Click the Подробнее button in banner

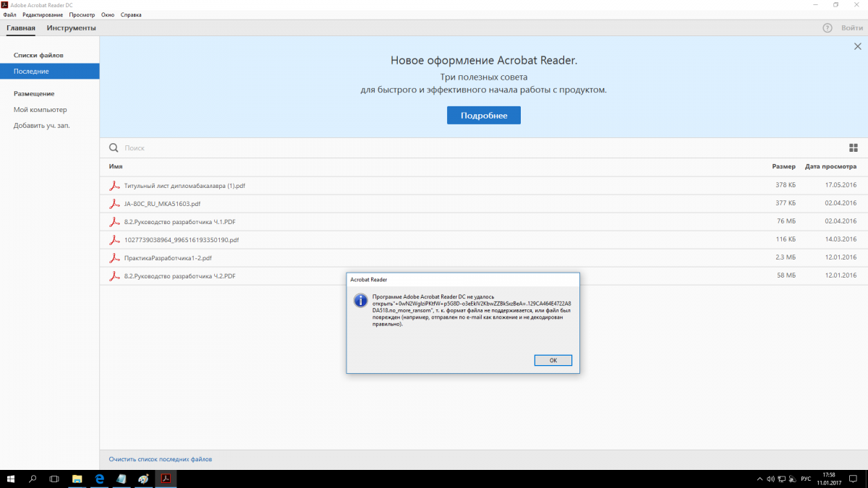[x=483, y=116]
